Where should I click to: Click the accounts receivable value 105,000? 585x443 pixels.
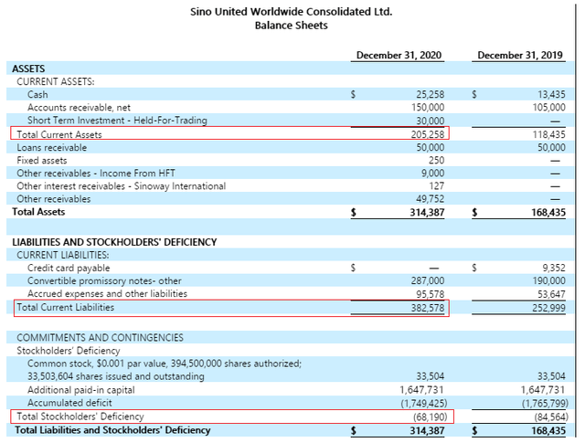(x=548, y=108)
